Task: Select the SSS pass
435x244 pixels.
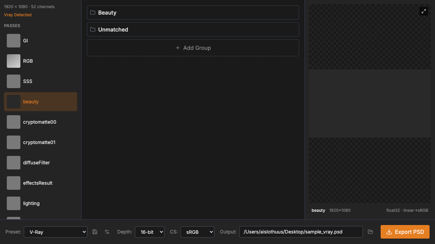Action: click(40, 81)
